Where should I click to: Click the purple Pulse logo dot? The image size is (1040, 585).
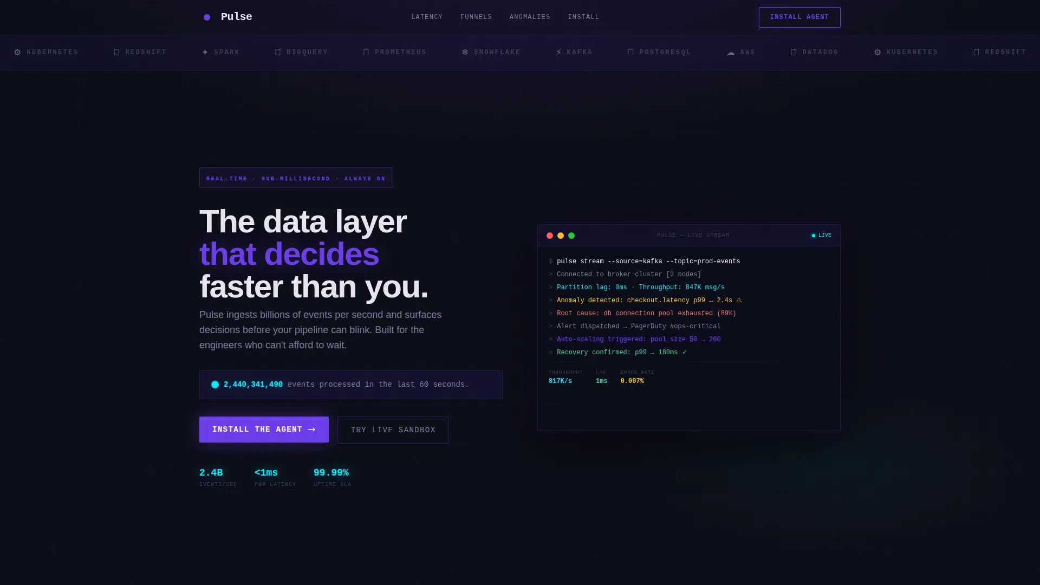click(x=207, y=17)
